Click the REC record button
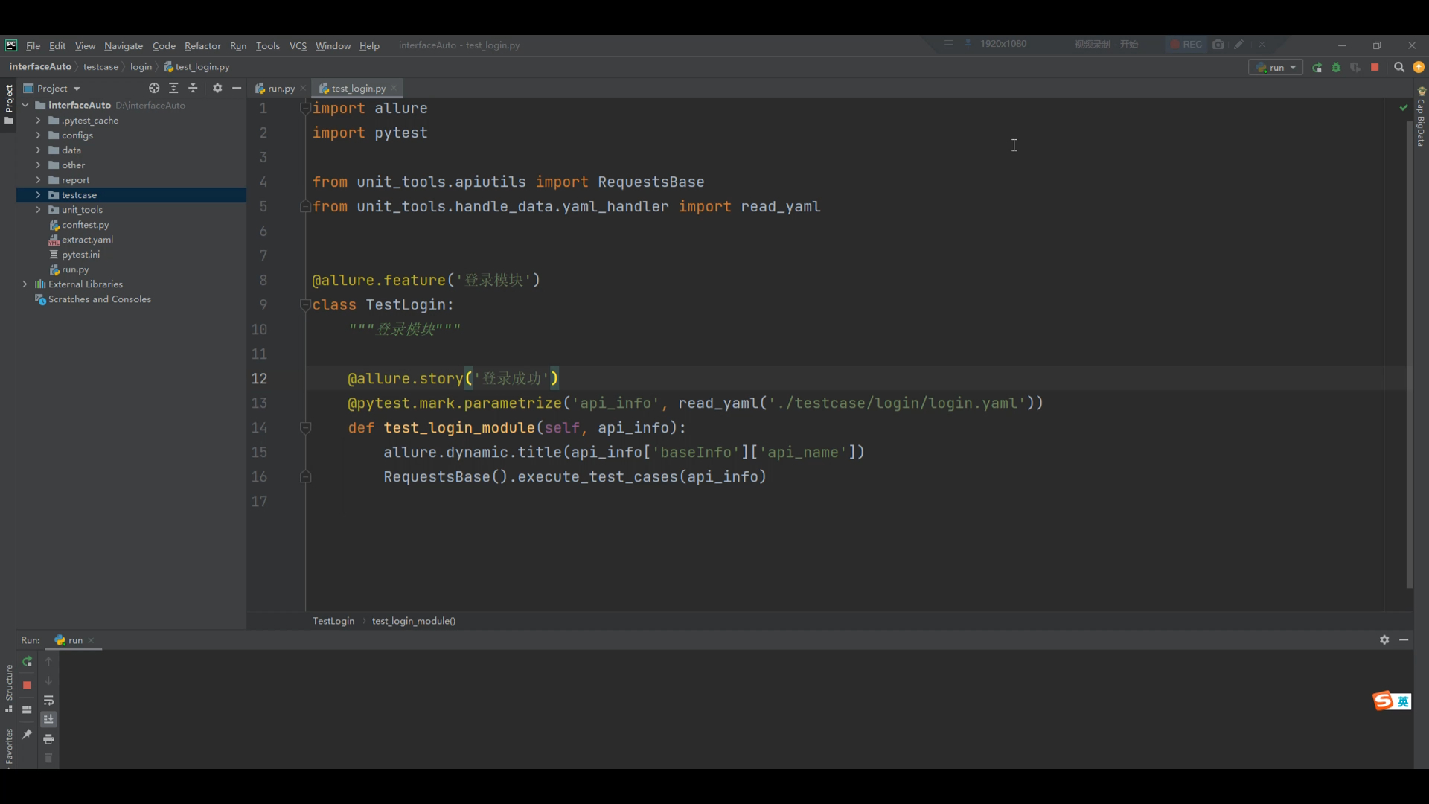The width and height of the screenshot is (1429, 804). [x=1186, y=45]
